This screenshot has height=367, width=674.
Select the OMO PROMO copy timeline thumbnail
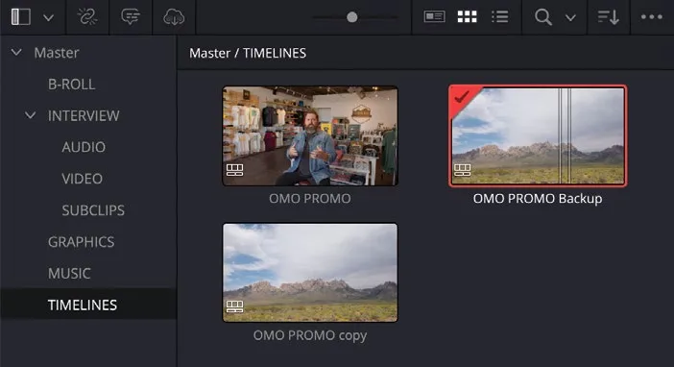click(x=310, y=272)
